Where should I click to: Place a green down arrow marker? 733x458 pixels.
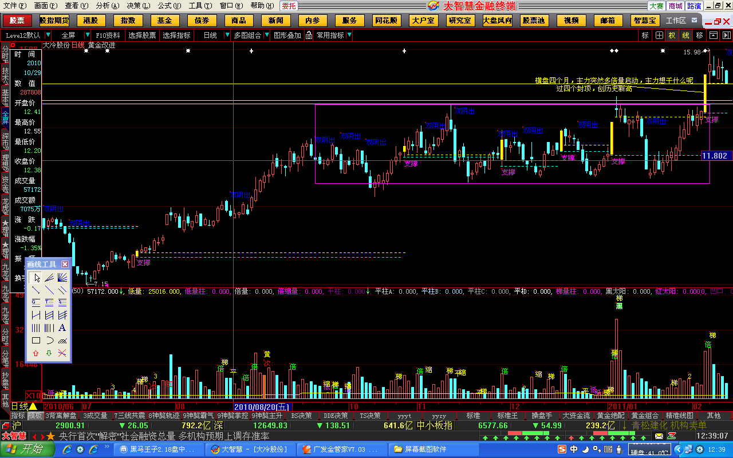pos(49,353)
